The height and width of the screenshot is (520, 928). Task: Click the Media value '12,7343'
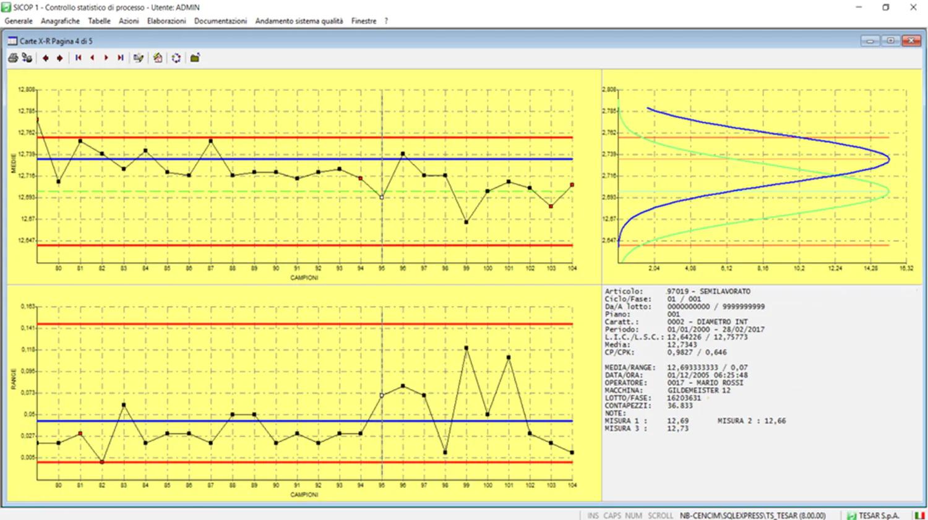click(682, 345)
